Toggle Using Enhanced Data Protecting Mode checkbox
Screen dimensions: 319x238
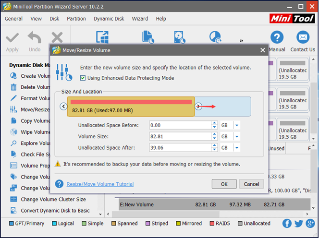pos(83,78)
